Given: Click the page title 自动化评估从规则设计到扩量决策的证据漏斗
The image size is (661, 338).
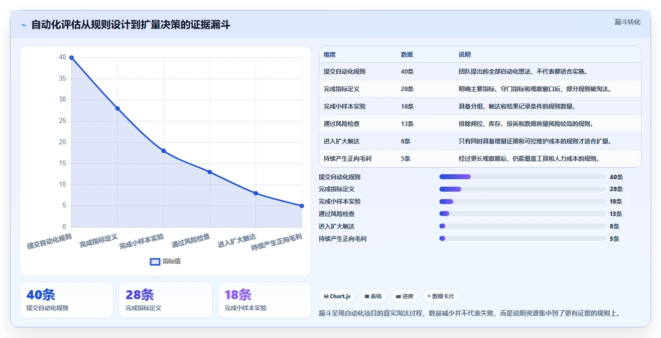Looking at the screenshot, I should click(131, 25).
